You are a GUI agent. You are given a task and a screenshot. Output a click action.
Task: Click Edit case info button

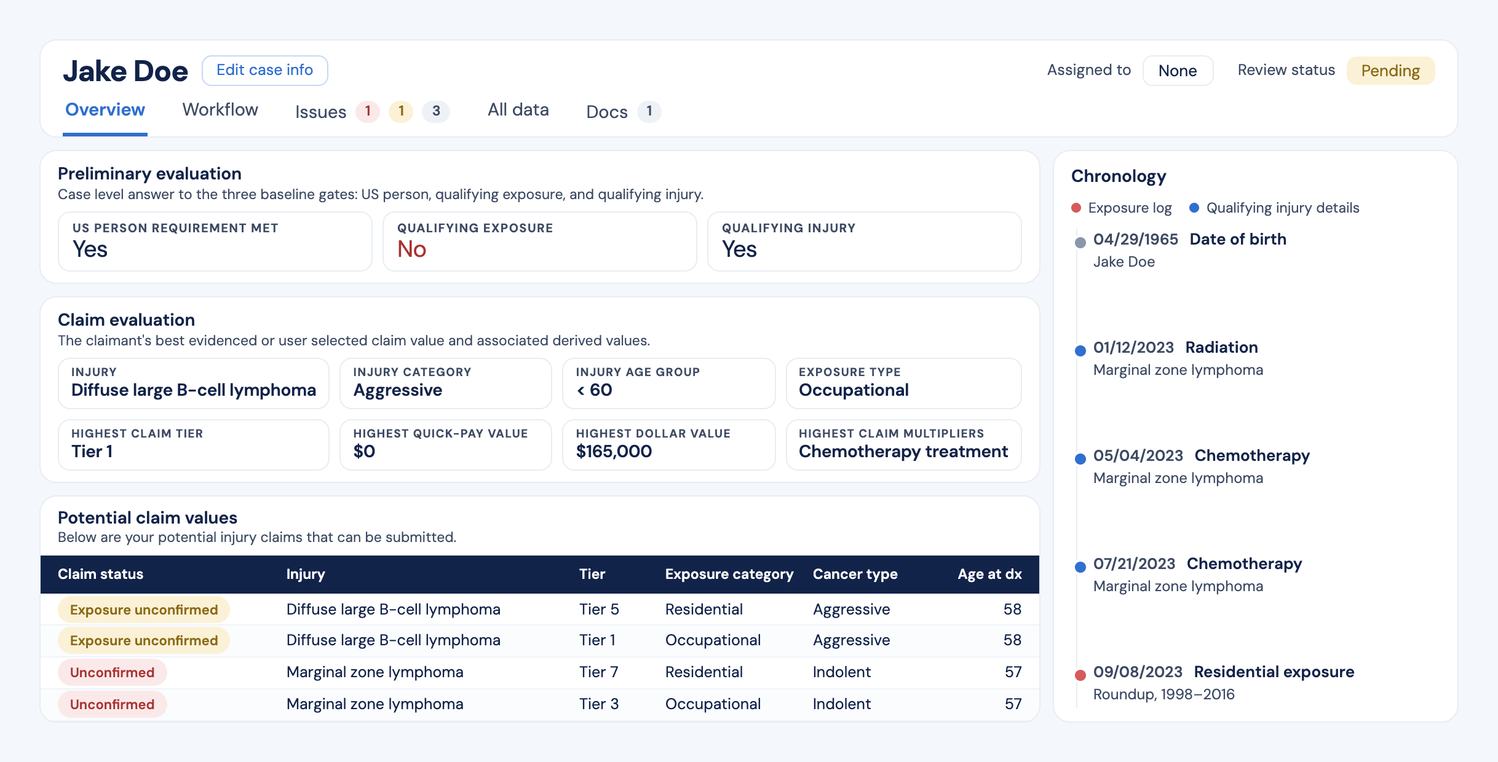point(265,70)
